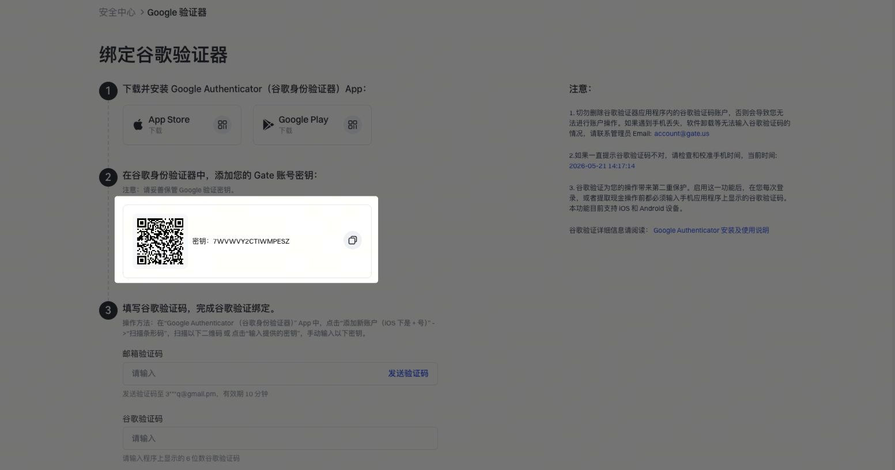This screenshot has height=470, width=895.
Task: Copy the Gate account secret key
Action: 353,240
